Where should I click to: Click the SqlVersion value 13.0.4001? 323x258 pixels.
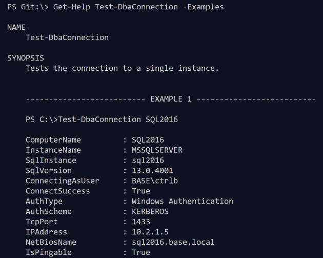(x=152, y=171)
